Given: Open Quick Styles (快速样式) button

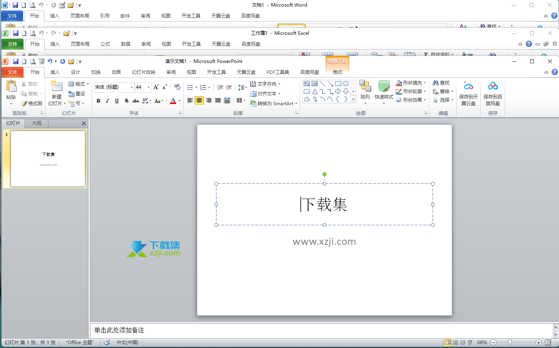Looking at the screenshot, I should (x=384, y=93).
